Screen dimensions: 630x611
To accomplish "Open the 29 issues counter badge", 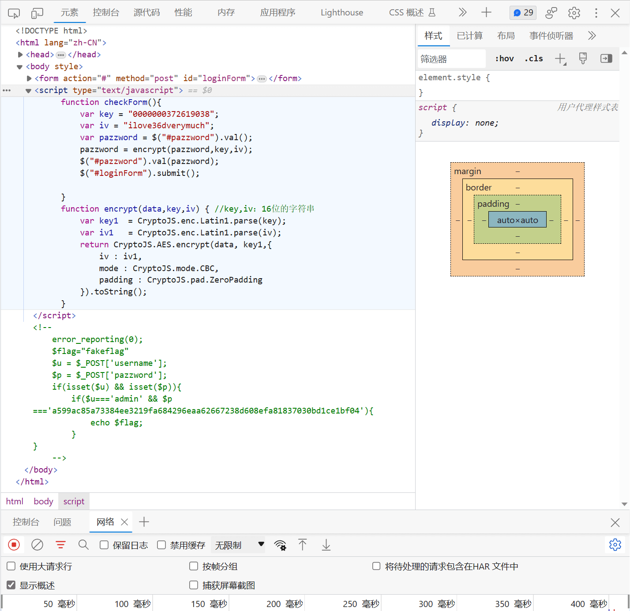I will 523,13.
